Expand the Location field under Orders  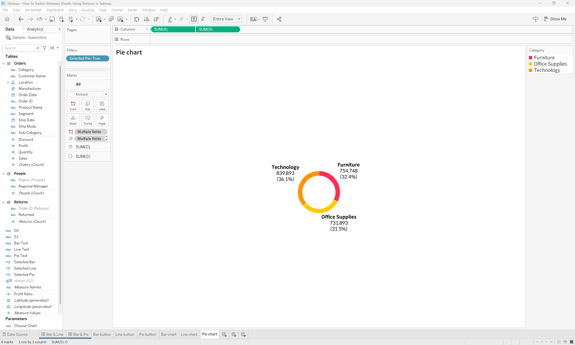pyautogui.click(x=8, y=82)
